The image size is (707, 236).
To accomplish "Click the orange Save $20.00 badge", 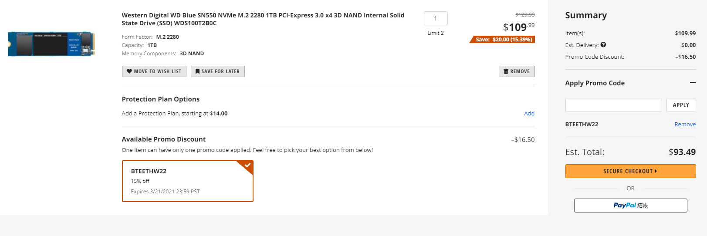I will [503, 40].
